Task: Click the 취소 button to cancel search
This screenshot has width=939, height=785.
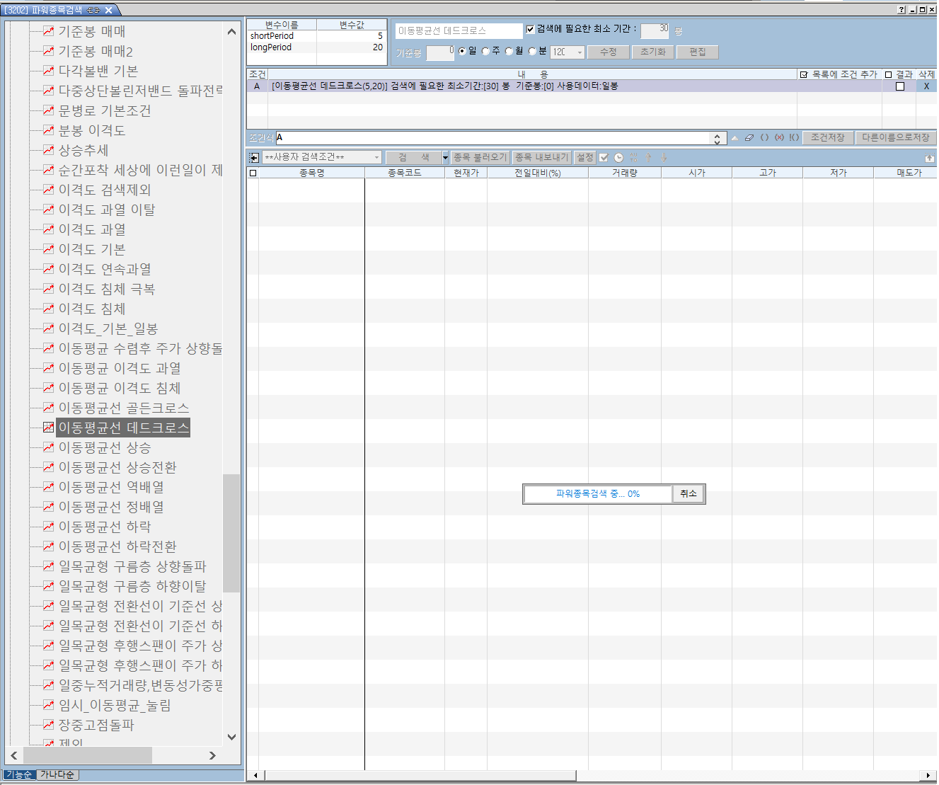Action: 688,494
